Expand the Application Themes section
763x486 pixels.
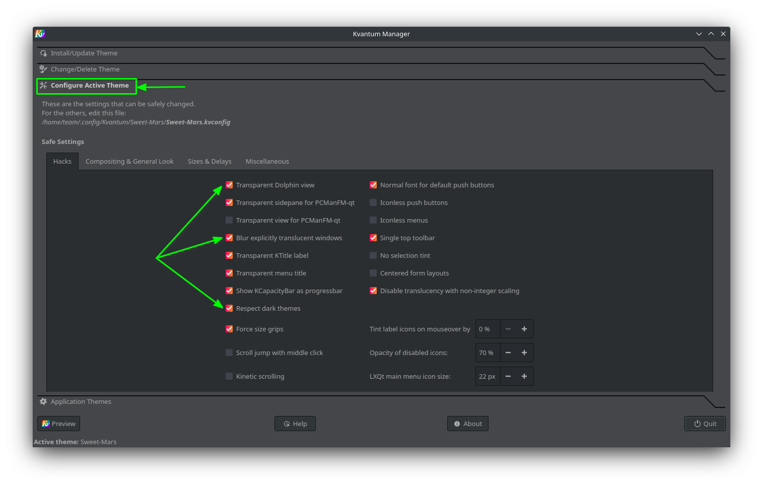381,401
